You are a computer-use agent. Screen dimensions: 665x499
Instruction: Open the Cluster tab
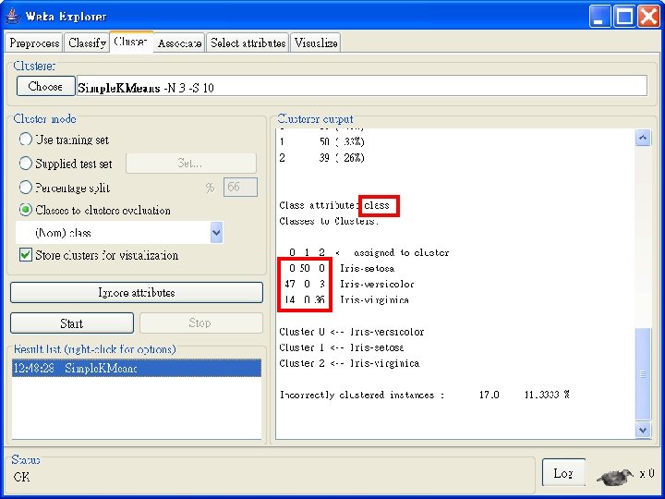coord(131,42)
